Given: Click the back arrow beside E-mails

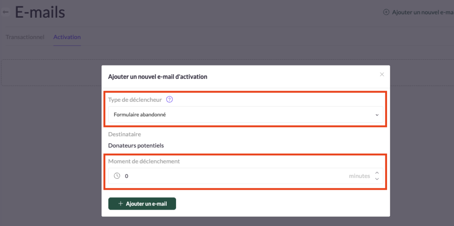Looking at the screenshot, I should [6, 12].
